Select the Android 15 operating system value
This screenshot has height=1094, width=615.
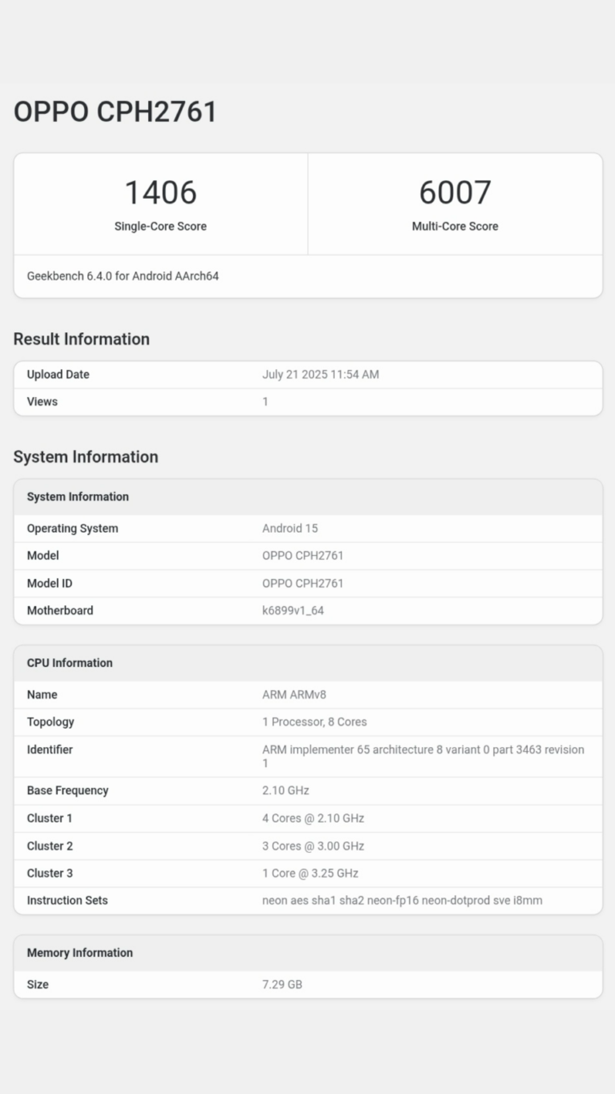click(x=290, y=528)
